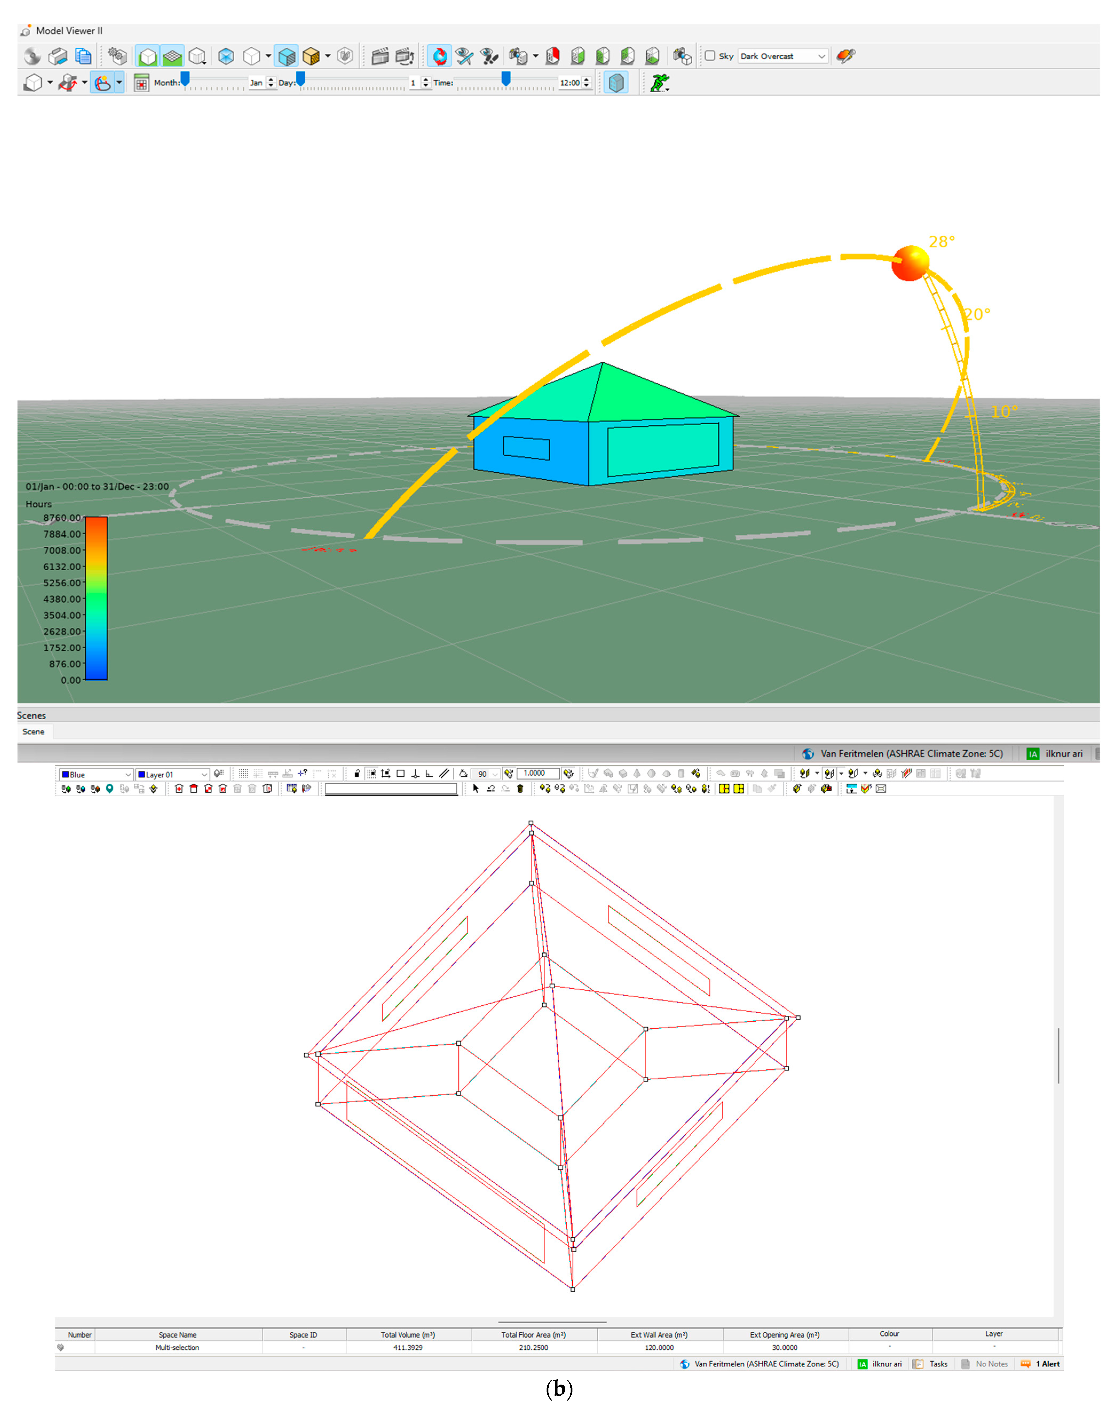Toggle the dotted square endpoint snap button
This screenshot has height=1411, width=1115.
(x=371, y=773)
